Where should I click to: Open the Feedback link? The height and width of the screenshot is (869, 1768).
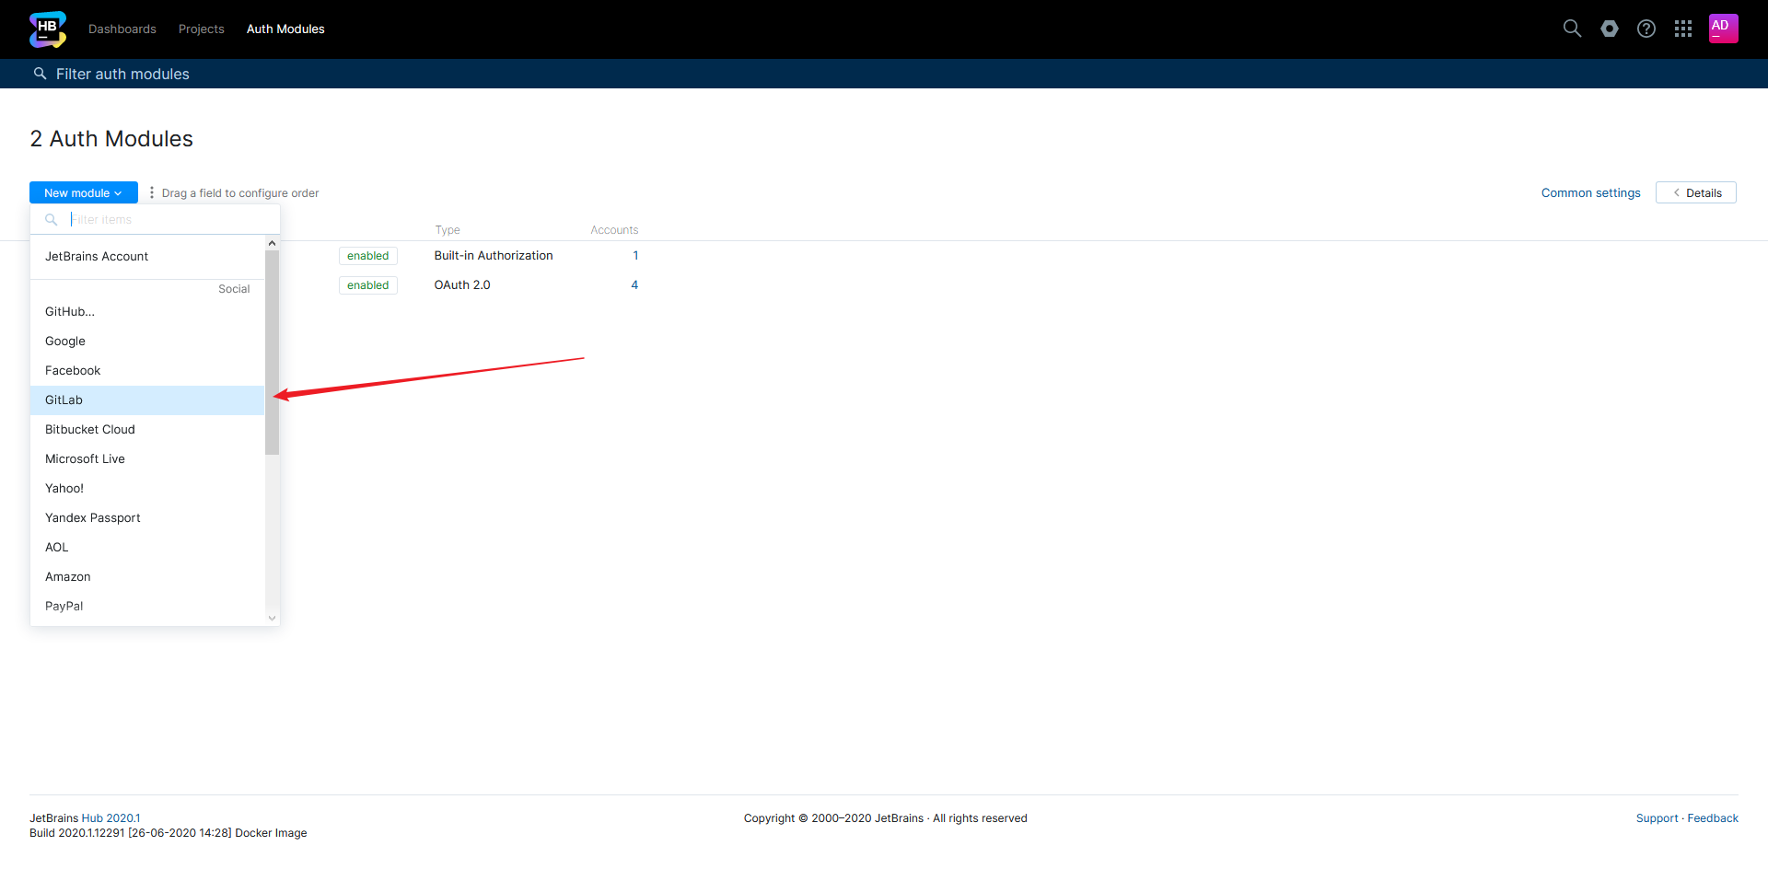(1713, 817)
